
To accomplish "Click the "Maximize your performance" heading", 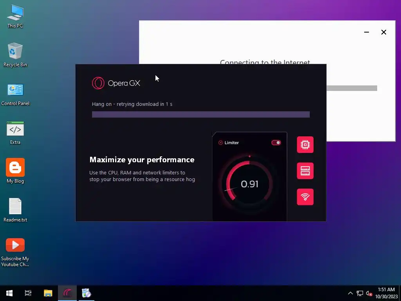I will [x=142, y=160].
